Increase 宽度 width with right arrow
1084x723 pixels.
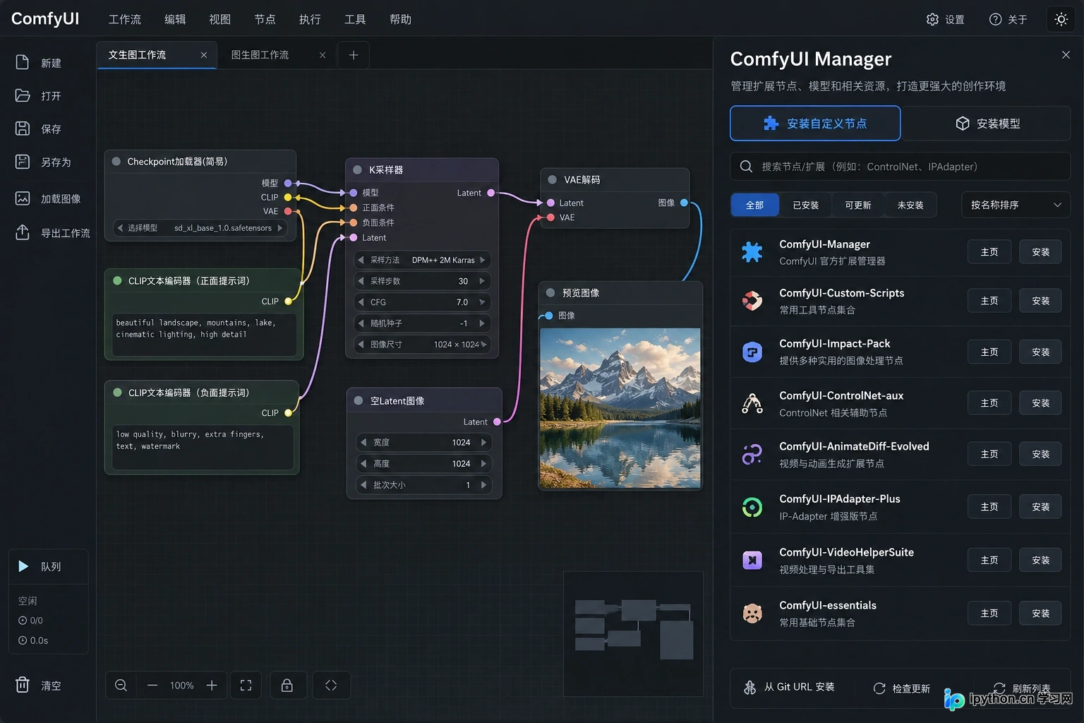[x=484, y=443]
